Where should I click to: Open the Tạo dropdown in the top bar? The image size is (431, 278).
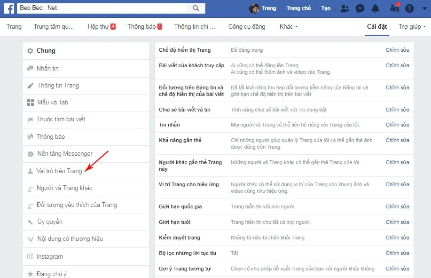point(325,8)
